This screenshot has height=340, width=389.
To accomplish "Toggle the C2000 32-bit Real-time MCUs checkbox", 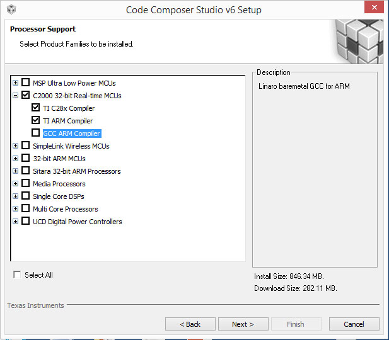I will pyautogui.click(x=26, y=94).
